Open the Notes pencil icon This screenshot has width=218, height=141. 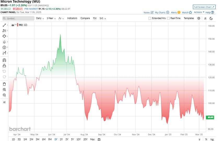pyautogui.click(x=152, y=12)
